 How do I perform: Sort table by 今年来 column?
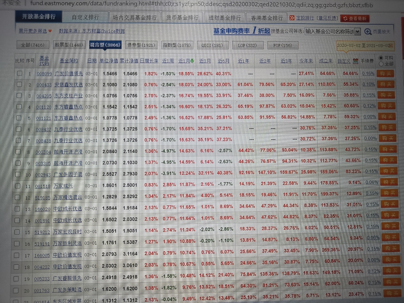click(306, 61)
